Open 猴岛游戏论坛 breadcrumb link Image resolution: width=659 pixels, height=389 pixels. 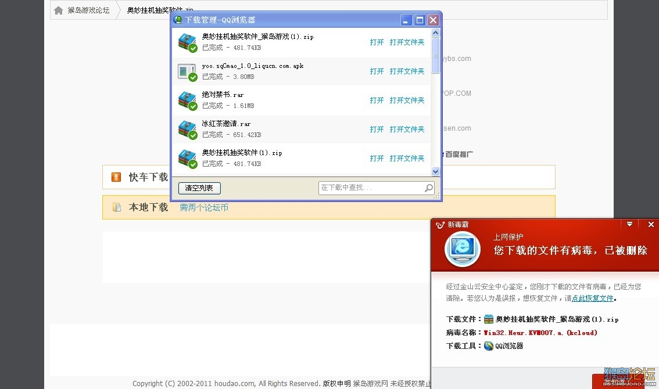(88, 10)
